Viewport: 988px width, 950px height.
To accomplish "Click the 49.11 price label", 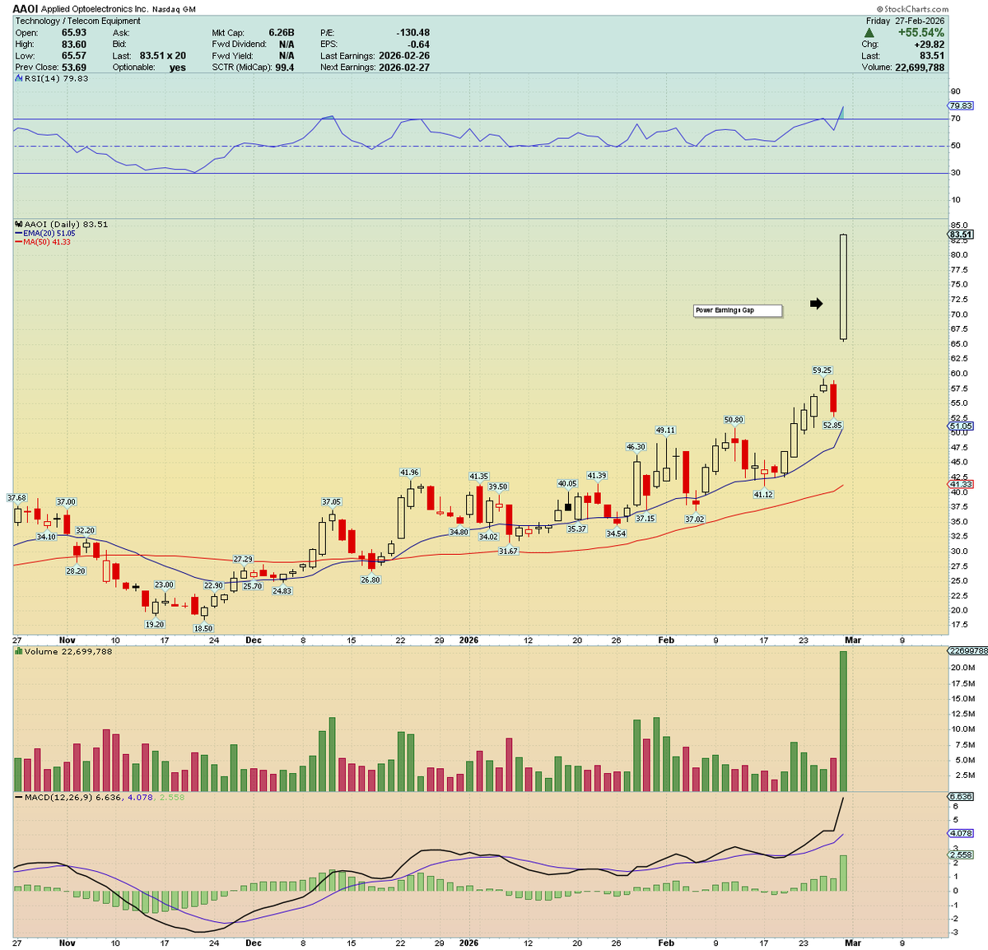I will coord(665,430).
